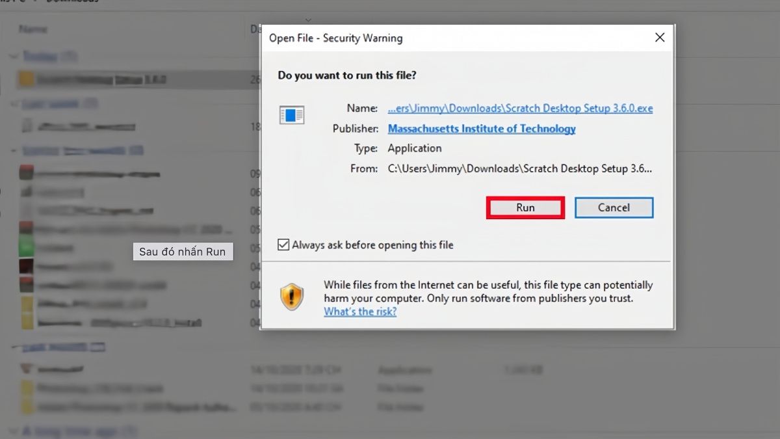The height and width of the screenshot is (439, 780).
Task: Click the yellow security shield warning icon
Action: click(x=292, y=297)
